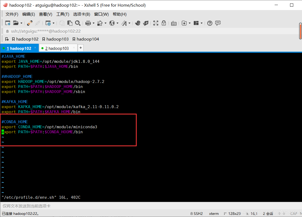Expand the layout dropdown arrow
302x217 pixels.
(202, 23)
